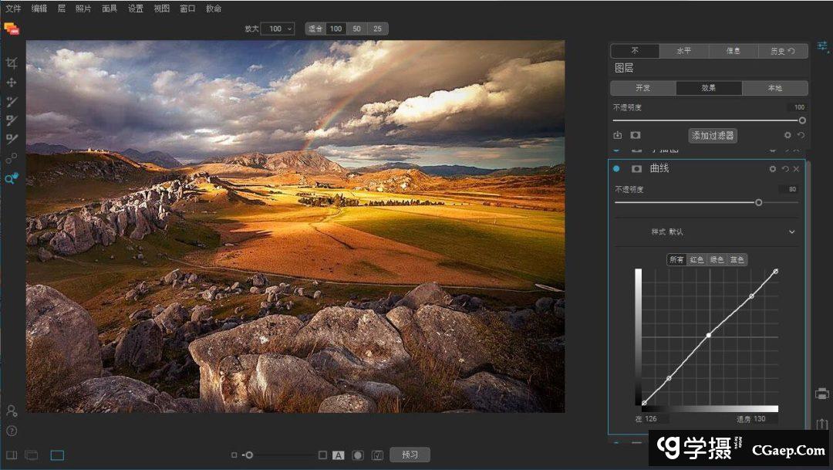Open the 文件 menu

pos(13,8)
